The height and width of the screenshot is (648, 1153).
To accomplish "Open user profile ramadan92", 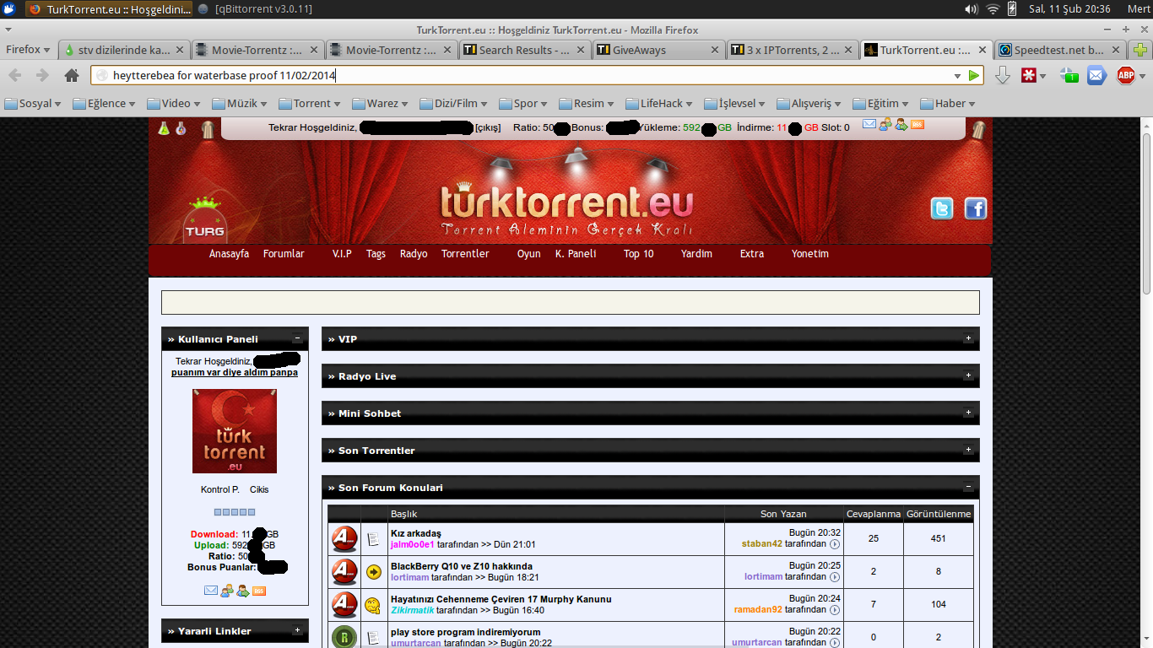I will point(758,609).
